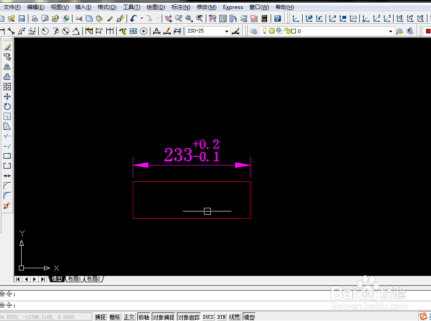This screenshot has height=321, width=431.
Task: Toggle object snap 对象捕捉
Action: point(163,317)
